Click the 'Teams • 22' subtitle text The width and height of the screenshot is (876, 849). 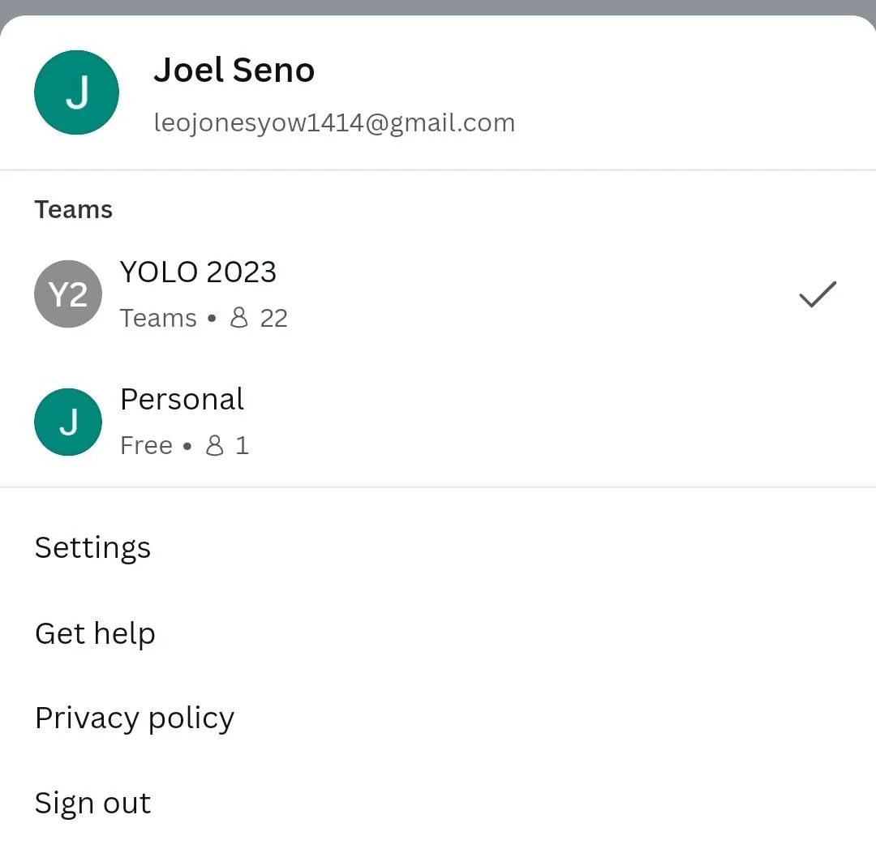pyautogui.click(x=204, y=318)
